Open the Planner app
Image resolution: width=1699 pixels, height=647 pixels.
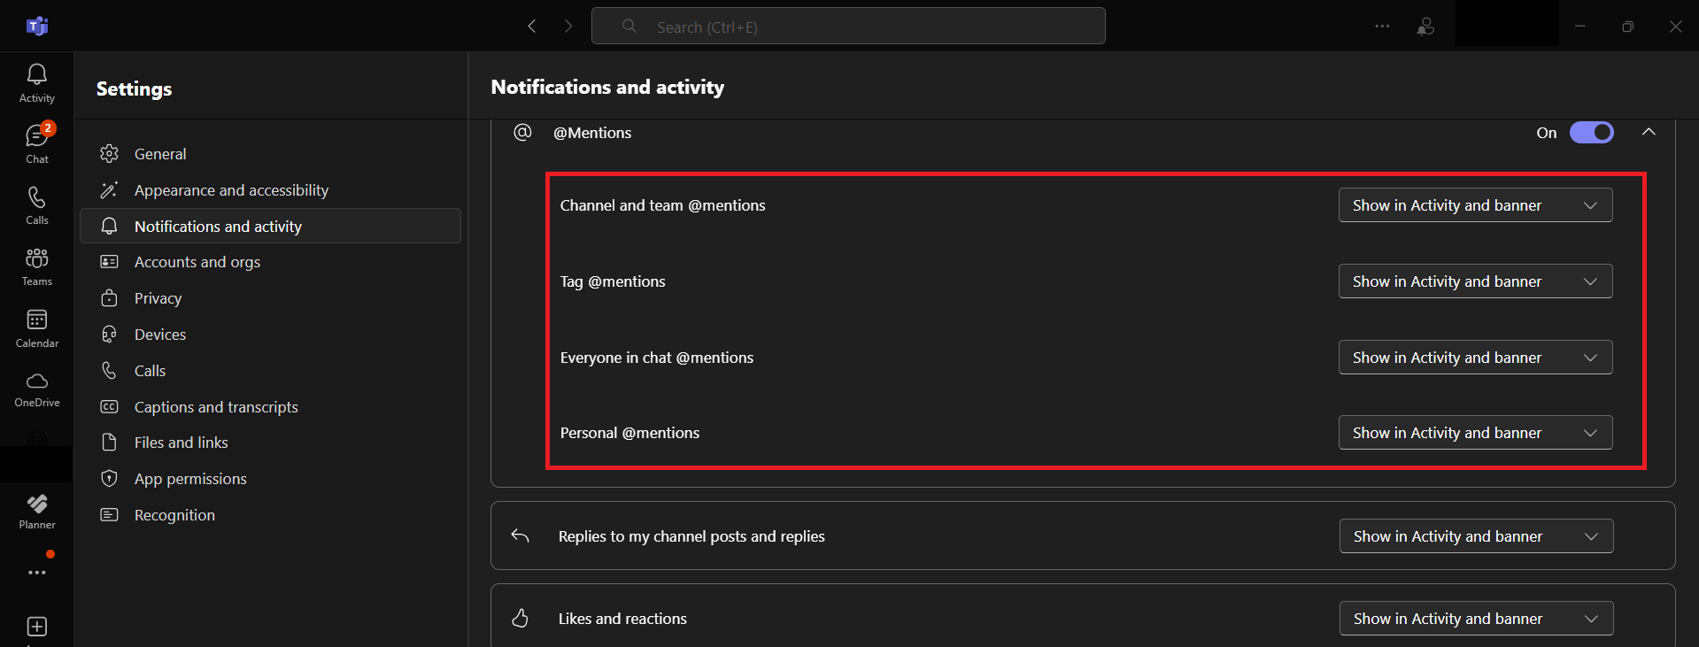pos(37,512)
